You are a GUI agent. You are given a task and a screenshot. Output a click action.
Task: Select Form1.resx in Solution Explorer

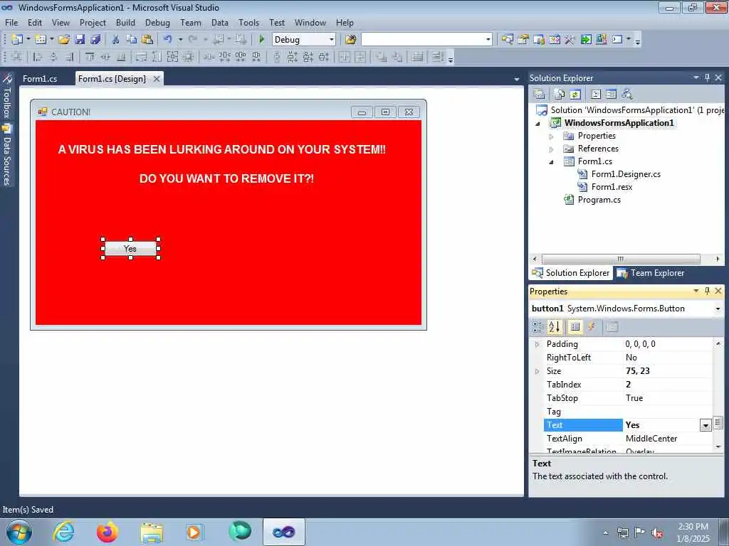(612, 187)
